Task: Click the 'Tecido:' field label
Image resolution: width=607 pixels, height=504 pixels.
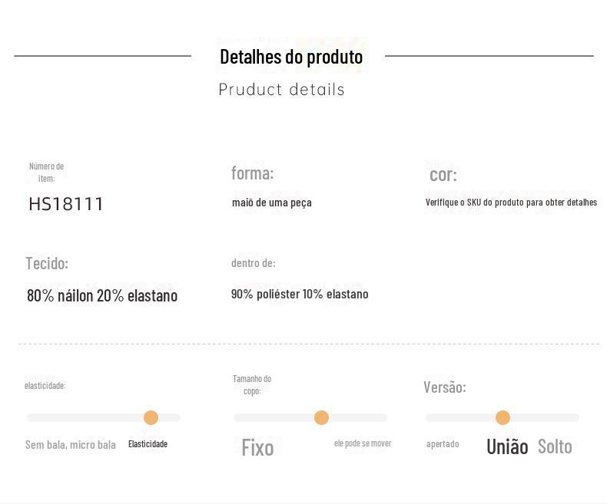Action: 47,263
